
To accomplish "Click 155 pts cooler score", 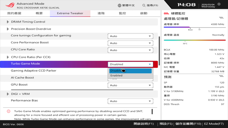I will [x=220, y=87].
